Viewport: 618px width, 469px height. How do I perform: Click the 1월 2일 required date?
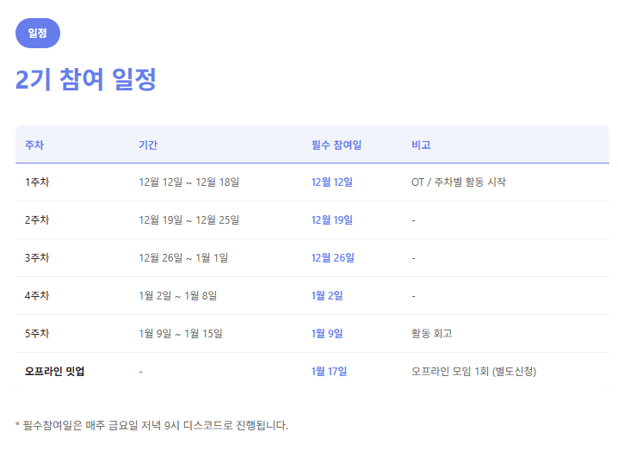click(x=327, y=296)
